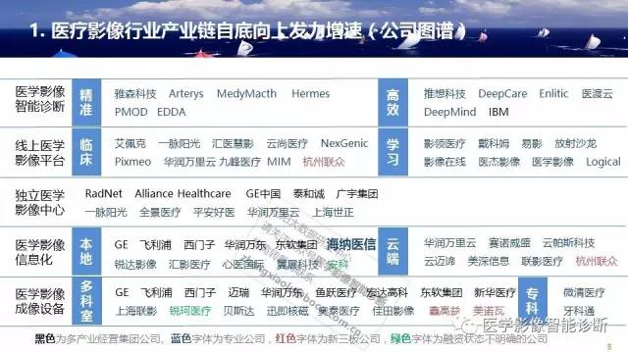Click company name IBM
This screenshot has width=628, height=353.
[498, 112]
